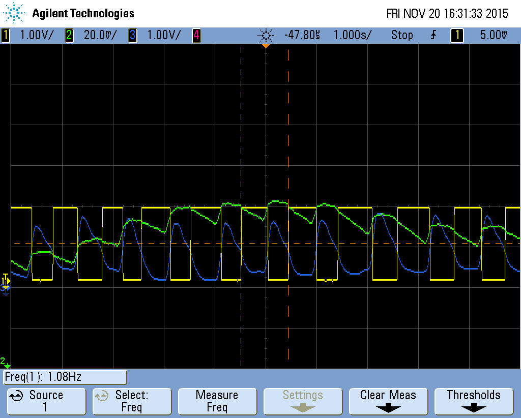This screenshot has width=521, height=418.
Task: Select the Select: Freq softkey
Action: pos(132,401)
